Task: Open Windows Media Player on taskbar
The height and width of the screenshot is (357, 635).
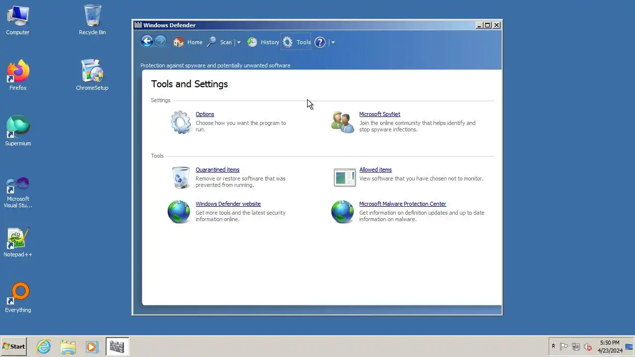Action: point(92,347)
